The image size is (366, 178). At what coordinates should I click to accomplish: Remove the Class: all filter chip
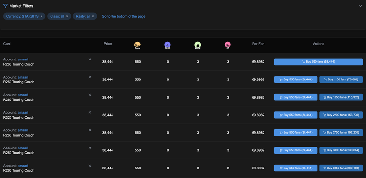tap(67, 16)
